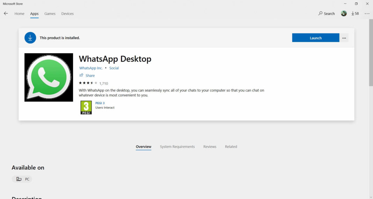Open the Devices tab
Viewport: 373px width, 199px height.
(x=67, y=14)
